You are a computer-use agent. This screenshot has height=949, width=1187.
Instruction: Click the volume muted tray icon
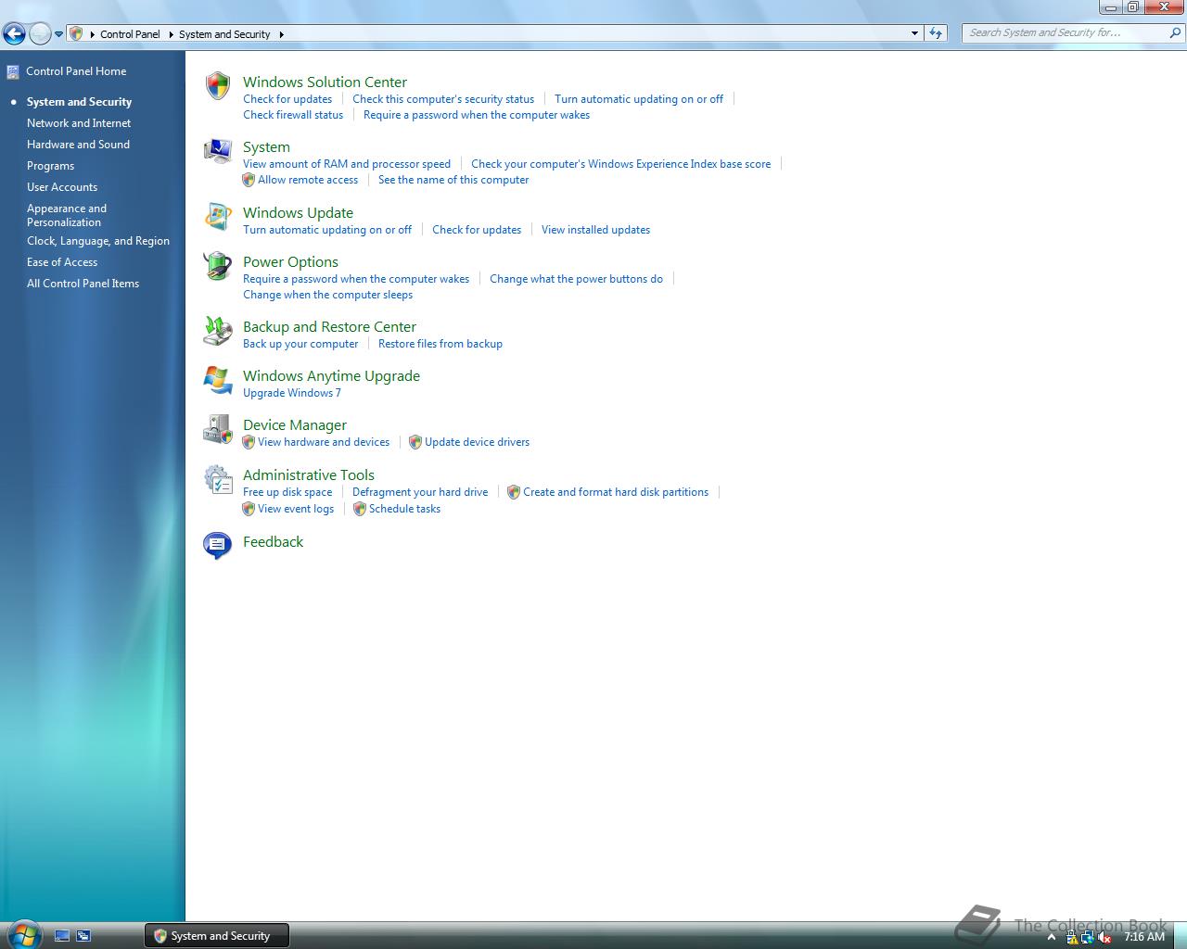1104,937
